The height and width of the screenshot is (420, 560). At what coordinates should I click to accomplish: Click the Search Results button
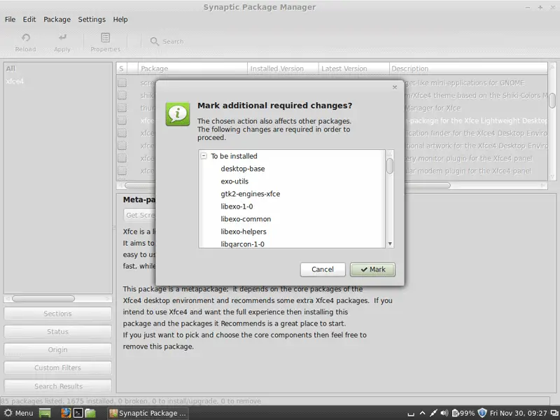(x=58, y=386)
